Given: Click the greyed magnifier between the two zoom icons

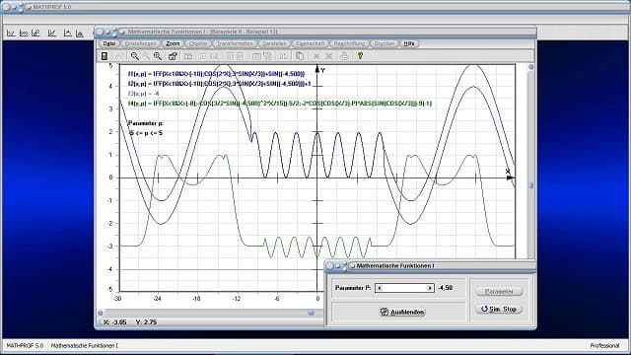Looking at the screenshot, I should tap(147, 56).
